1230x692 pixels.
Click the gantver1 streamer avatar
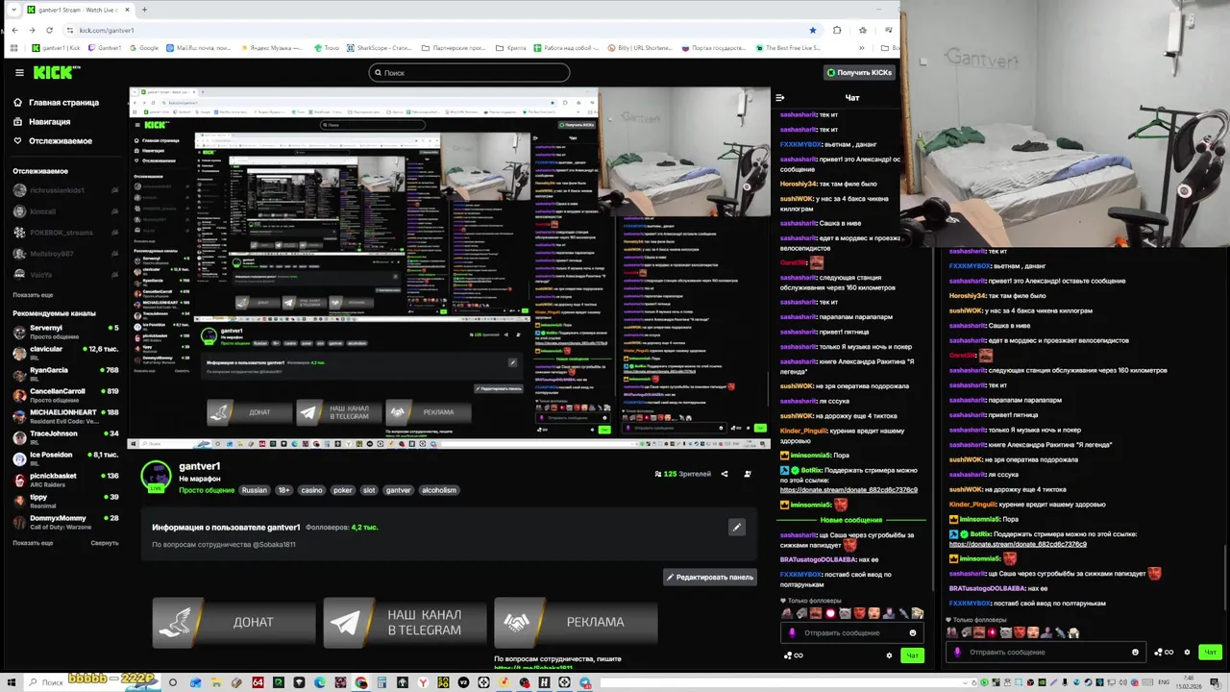pos(156,476)
